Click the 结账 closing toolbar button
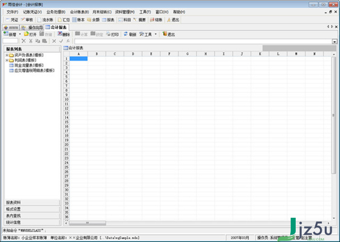The height and width of the screenshot is (242, 340). [x=156, y=20]
